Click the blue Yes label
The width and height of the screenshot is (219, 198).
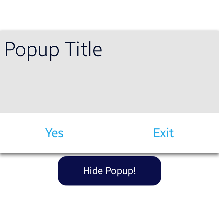tap(54, 133)
